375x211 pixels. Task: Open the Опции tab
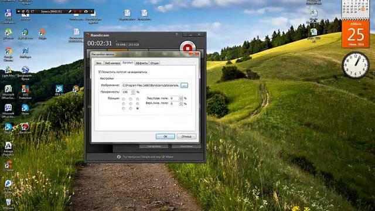(x=155, y=63)
